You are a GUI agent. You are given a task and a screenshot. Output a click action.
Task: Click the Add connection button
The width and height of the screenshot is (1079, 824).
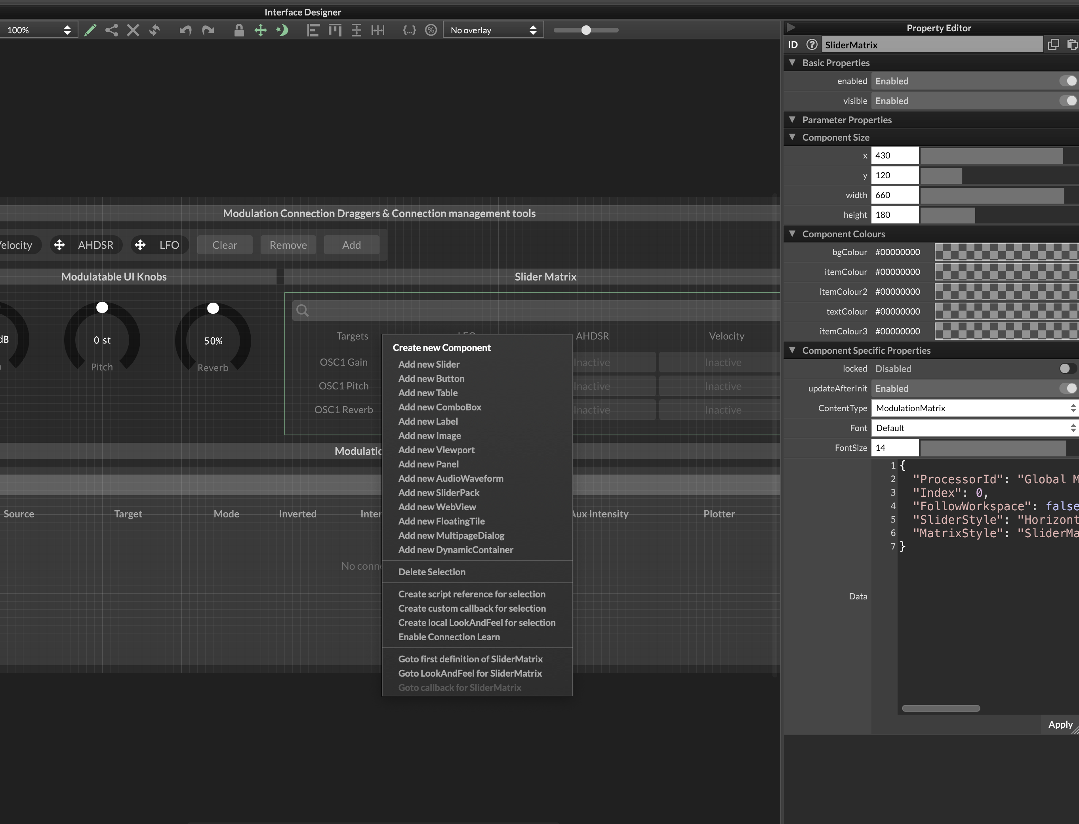point(351,245)
